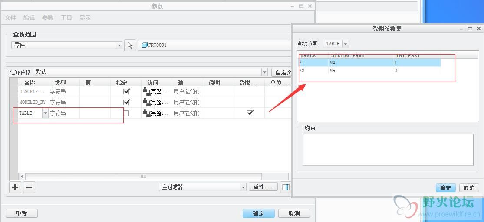This screenshot has width=484, height=222.
Task: Open the 文件 menu
Action: [x=10, y=18]
